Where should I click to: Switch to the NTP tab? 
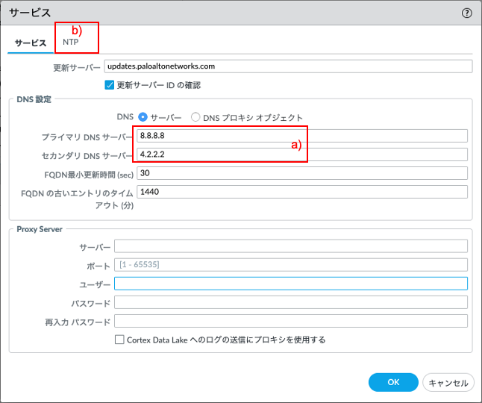click(x=70, y=42)
